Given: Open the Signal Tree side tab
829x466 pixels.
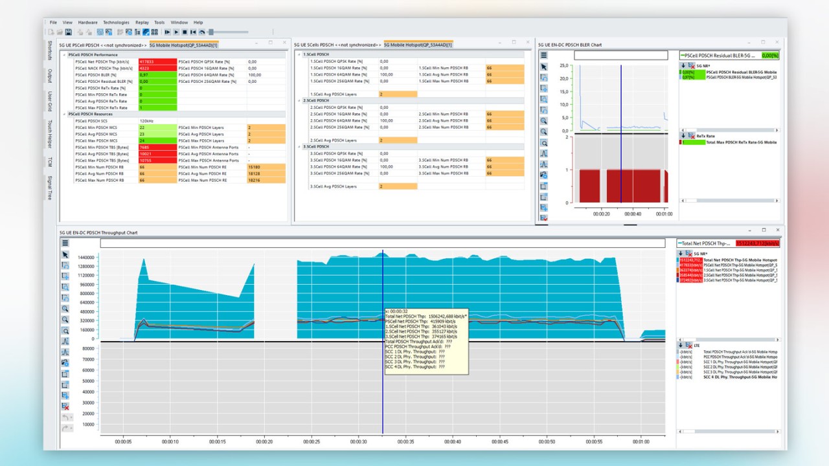Looking at the screenshot, I should (49, 187).
